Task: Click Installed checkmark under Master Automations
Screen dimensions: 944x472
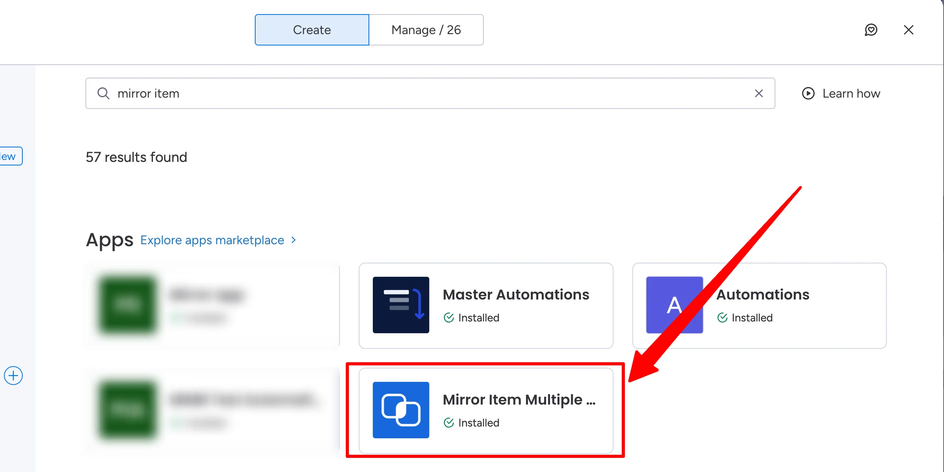Action: coord(448,318)
